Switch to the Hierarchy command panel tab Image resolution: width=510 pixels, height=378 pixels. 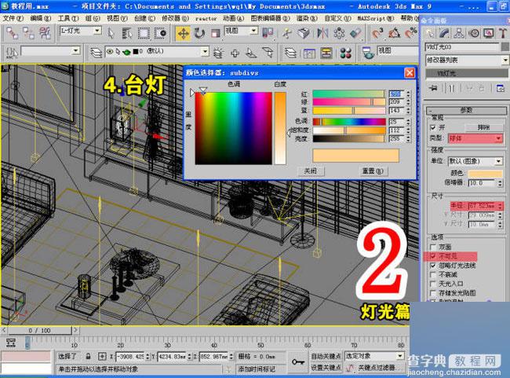[459, 33]
